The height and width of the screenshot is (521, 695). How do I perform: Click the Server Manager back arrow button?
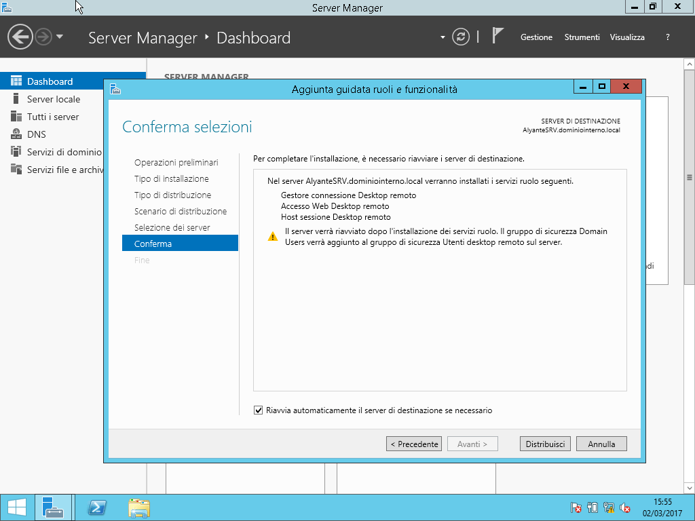[20, 37]
